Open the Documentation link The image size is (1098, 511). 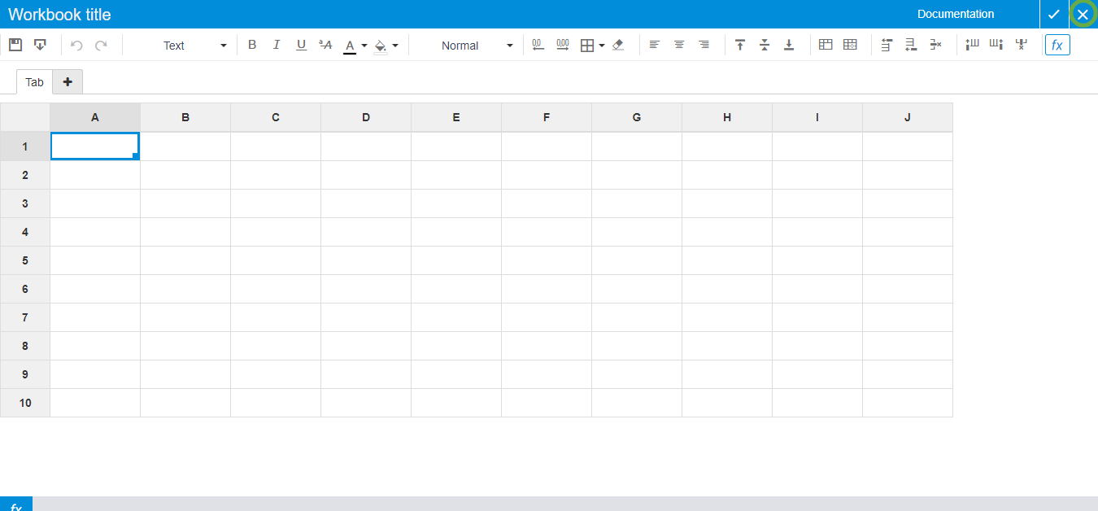[956, 14]
